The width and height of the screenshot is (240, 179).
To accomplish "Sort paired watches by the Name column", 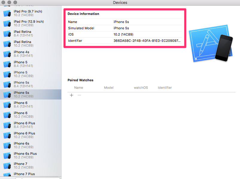I will (79, 88).
